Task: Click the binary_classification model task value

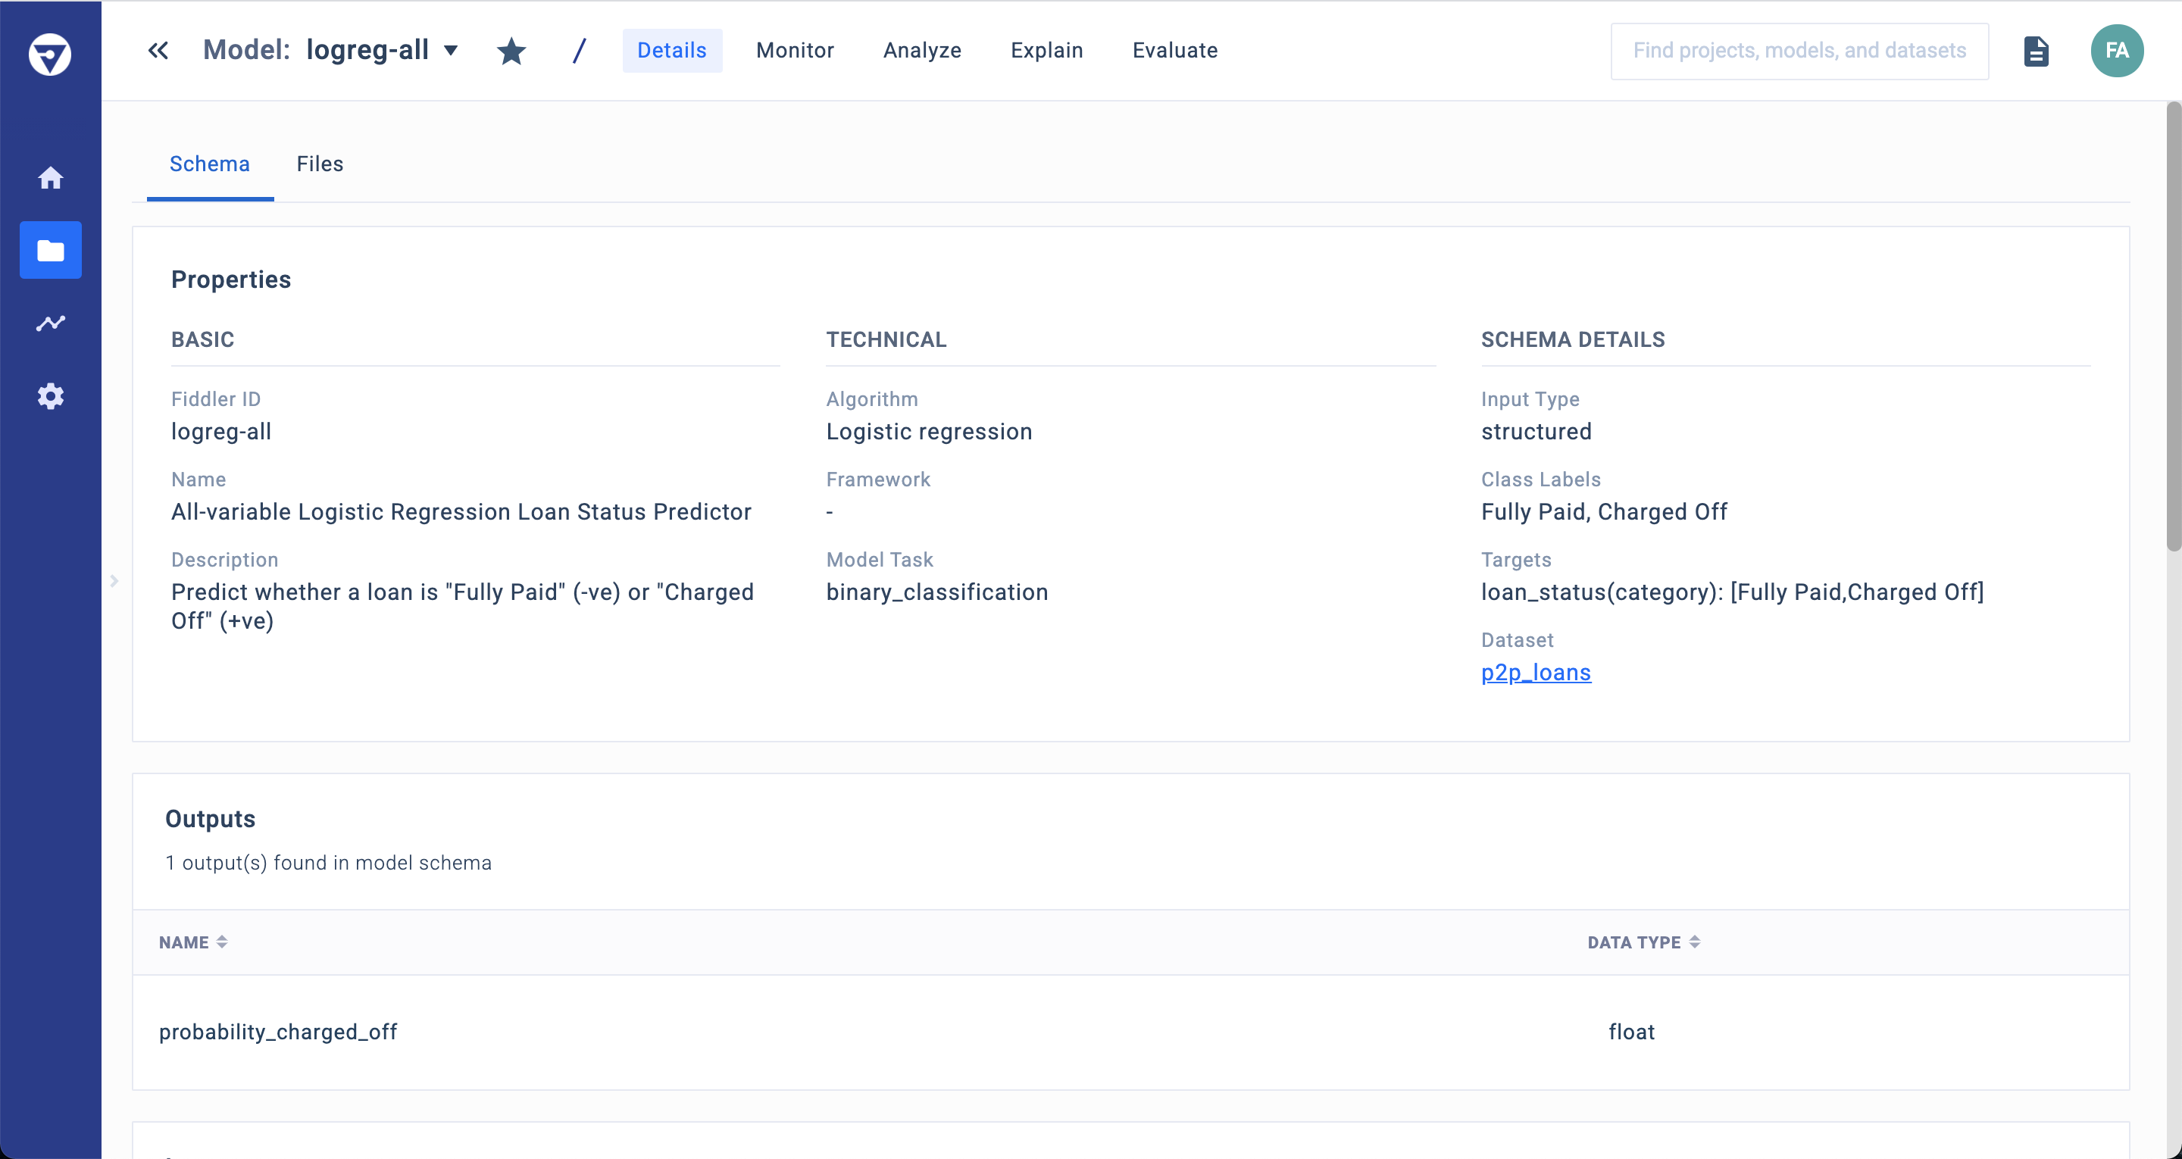Action: click(937, 592)
